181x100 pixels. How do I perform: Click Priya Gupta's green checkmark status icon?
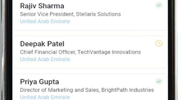(x=159, y=81)
